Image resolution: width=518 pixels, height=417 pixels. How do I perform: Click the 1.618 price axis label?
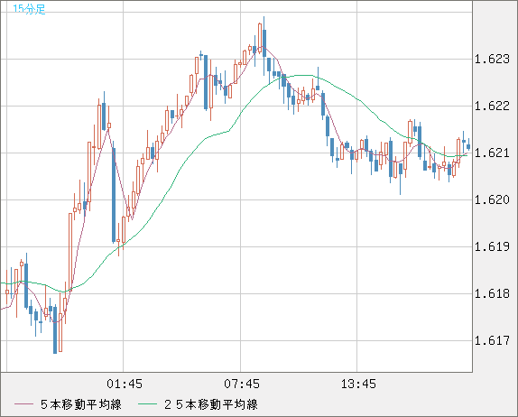point(492,293)
